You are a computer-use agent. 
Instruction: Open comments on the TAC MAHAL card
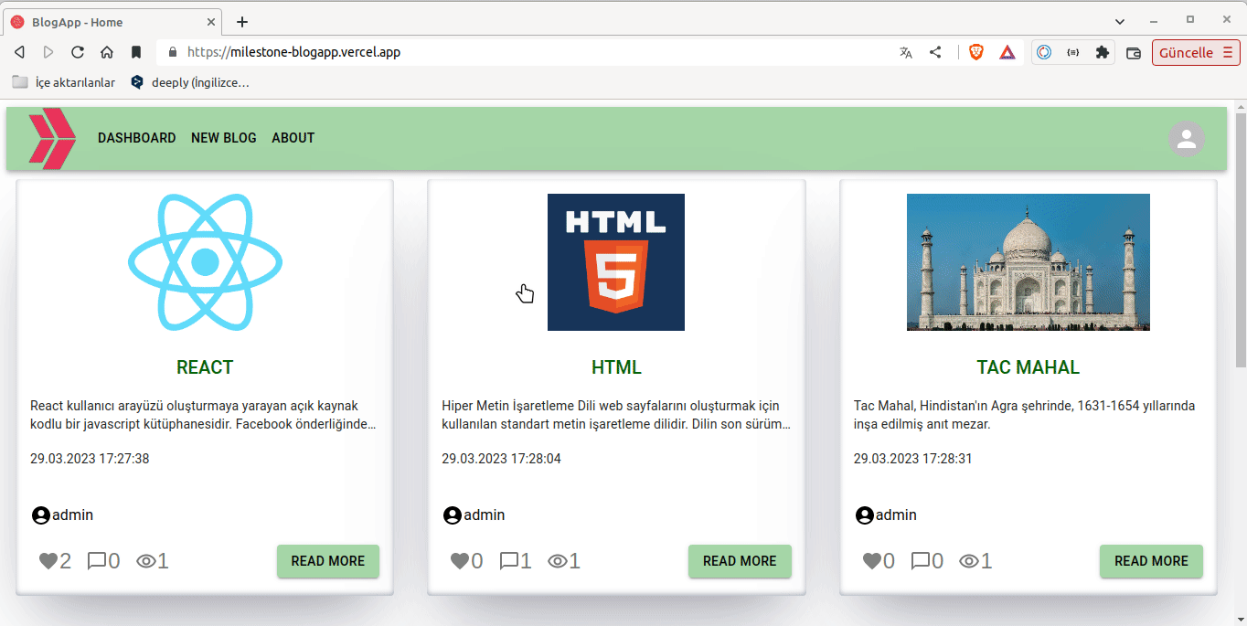point(921,561)
